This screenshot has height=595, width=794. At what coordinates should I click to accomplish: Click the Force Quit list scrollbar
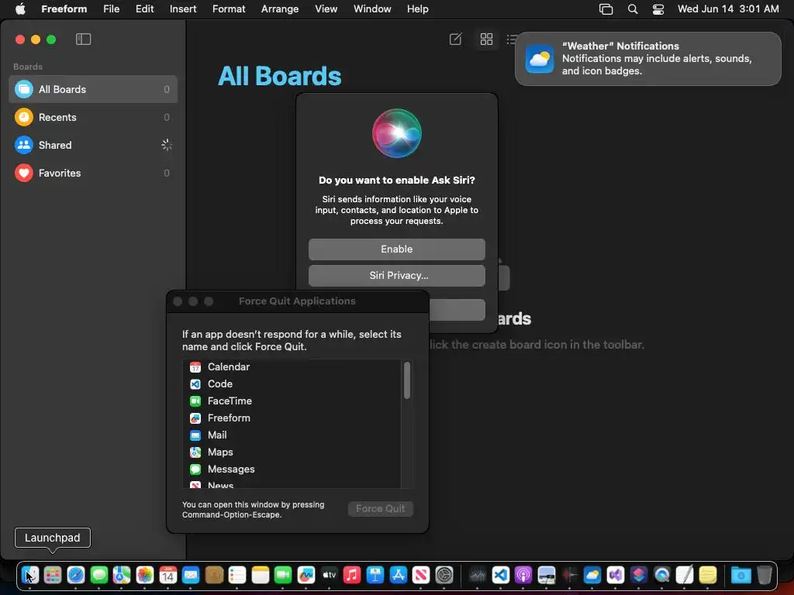(x=406, y=380)
